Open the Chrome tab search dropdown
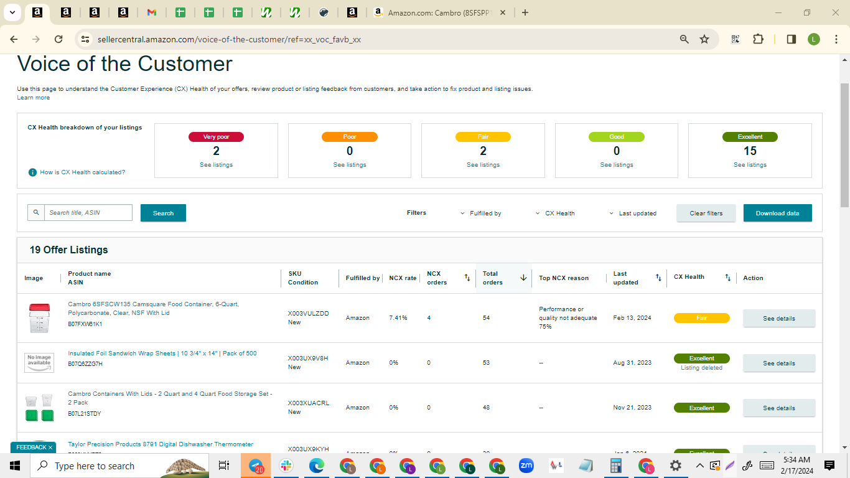This screenshot has width=850, height=478. pos(12,12)
